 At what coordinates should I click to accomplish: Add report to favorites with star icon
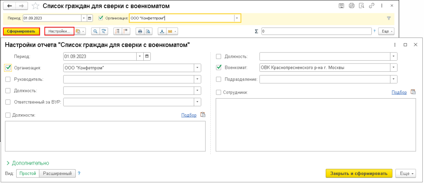click(35, 6)
